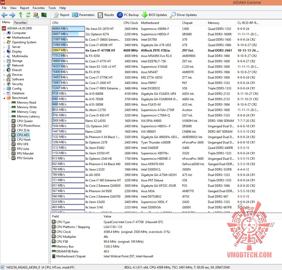Select Database in the tree
Image resolution: width=282 pixels, height=270 pixels.
15,93
